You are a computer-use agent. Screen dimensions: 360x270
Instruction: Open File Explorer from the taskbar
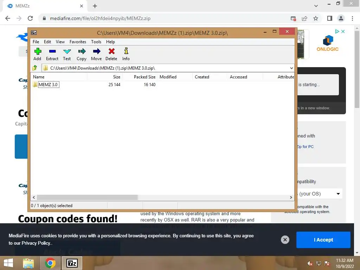(x=28, y=263)
